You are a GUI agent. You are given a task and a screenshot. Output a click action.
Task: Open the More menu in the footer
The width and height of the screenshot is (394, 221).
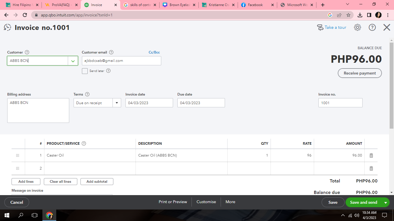point(230,202)
